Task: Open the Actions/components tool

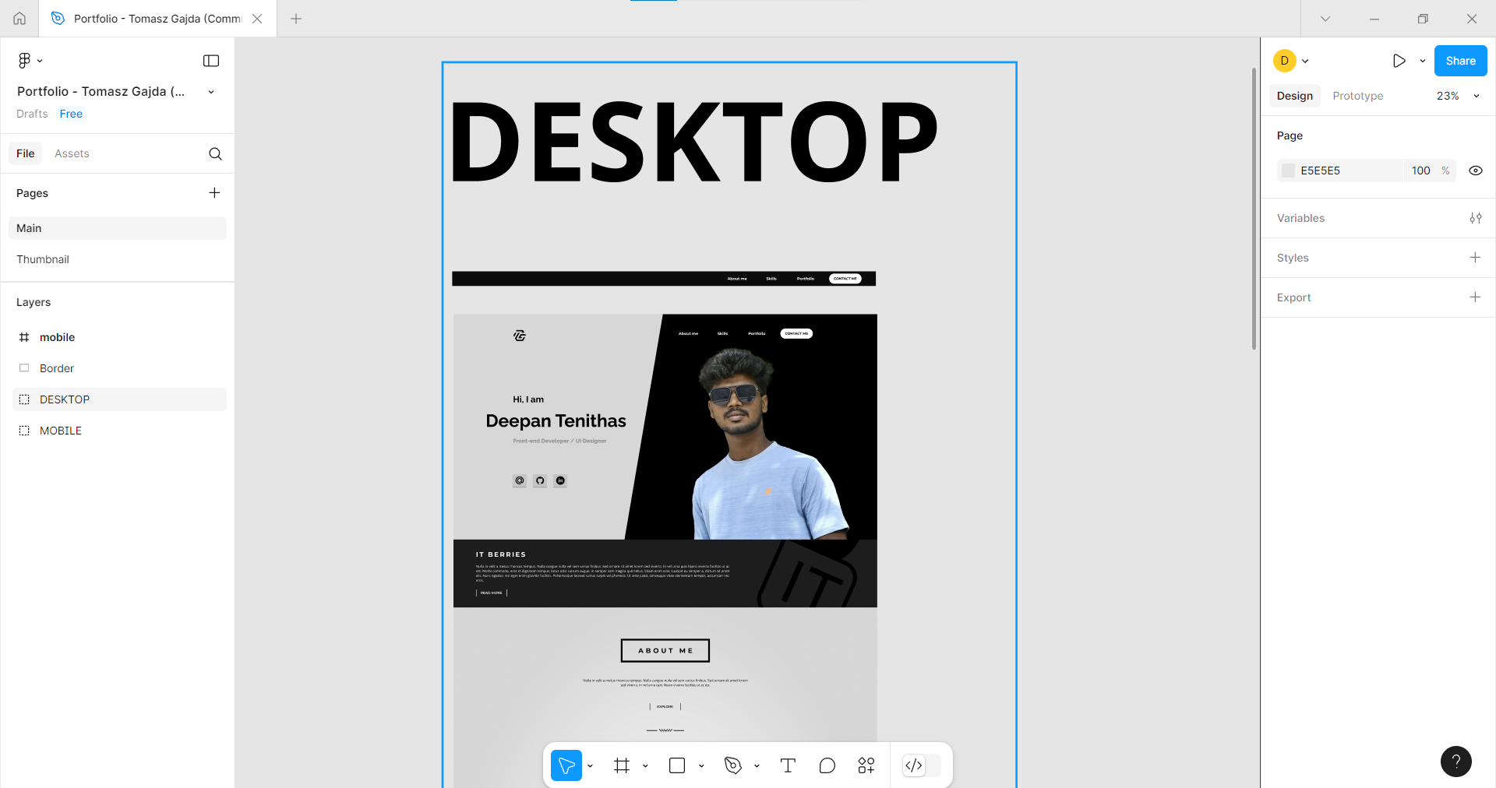Action: (x=866, y=765)
